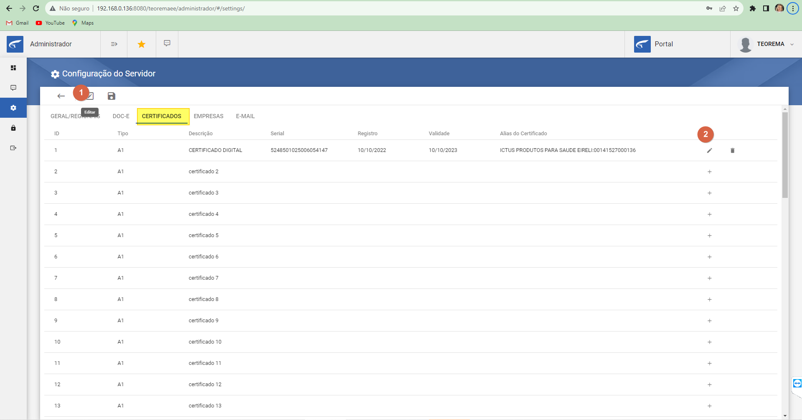This screenshot has height=420, width=802.
Task: Add certificate on the certificado 12 row
Action: click(x=709, y=385)
